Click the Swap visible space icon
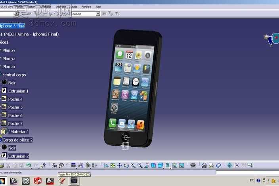279x186 pixels. [182, 165]
